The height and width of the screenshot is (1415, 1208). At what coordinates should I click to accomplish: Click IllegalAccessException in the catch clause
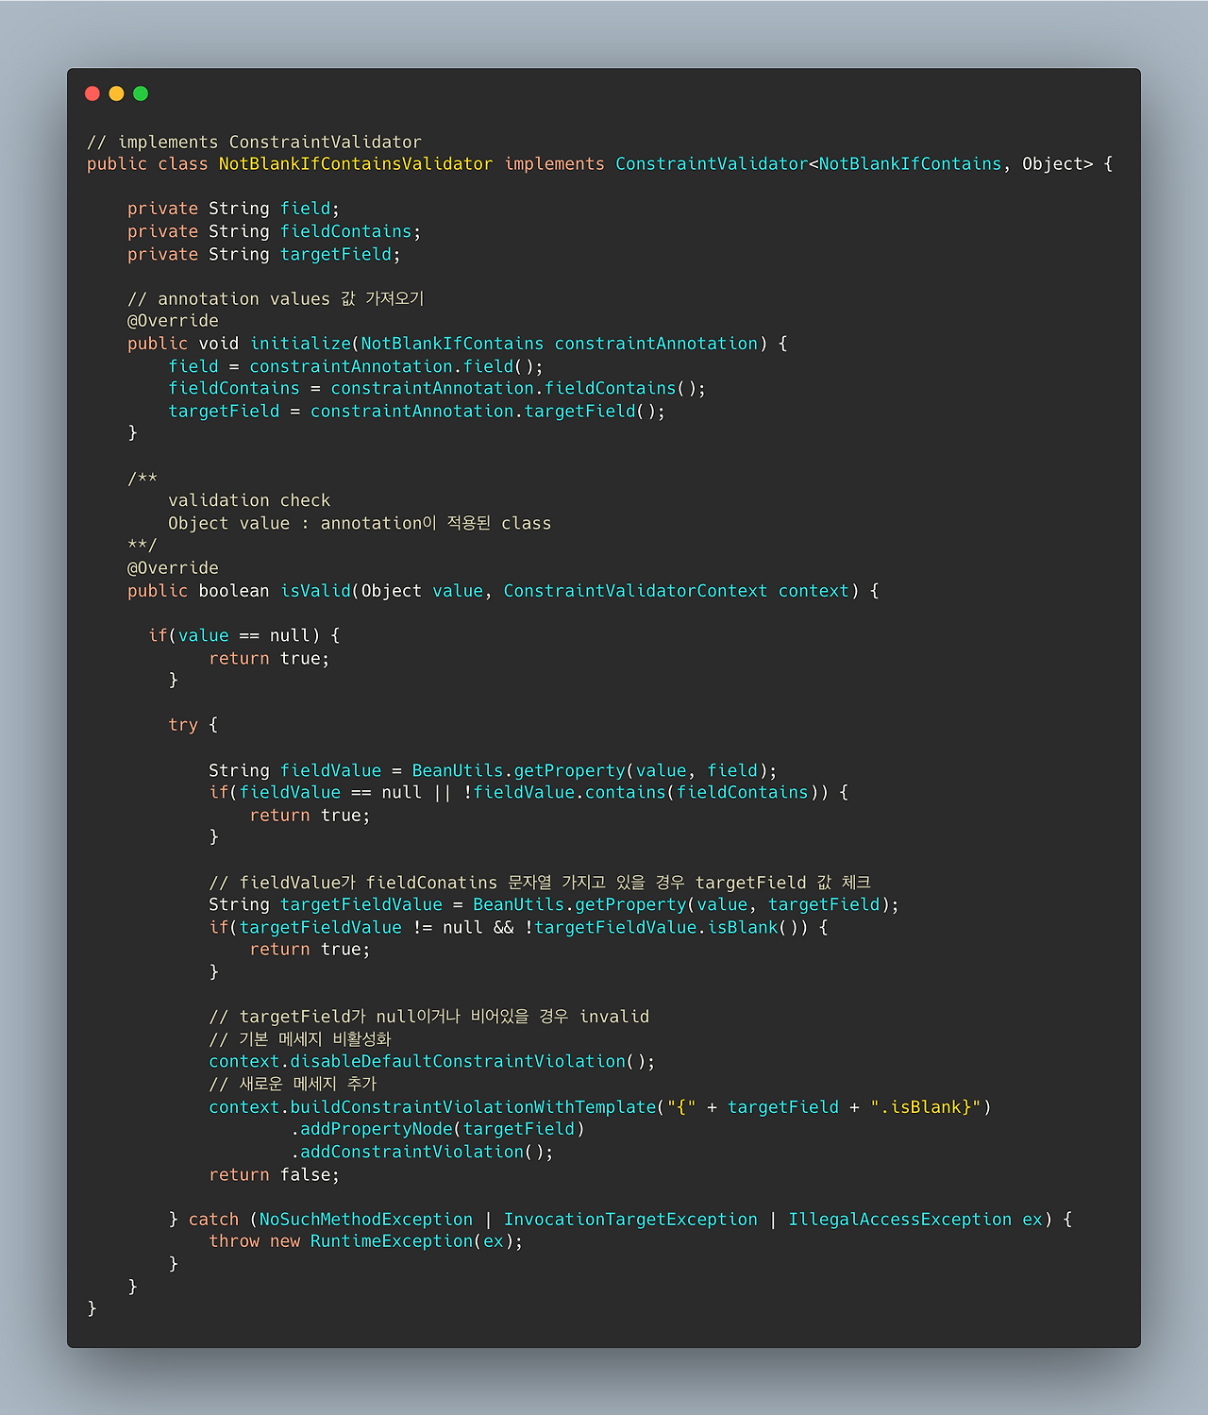pyautogui.click(x=899, y=1220)
